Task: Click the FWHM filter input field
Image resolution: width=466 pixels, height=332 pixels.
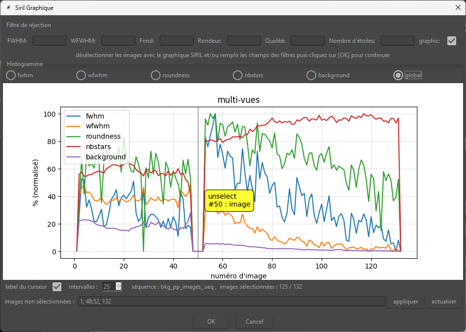Action: point(49,41)
